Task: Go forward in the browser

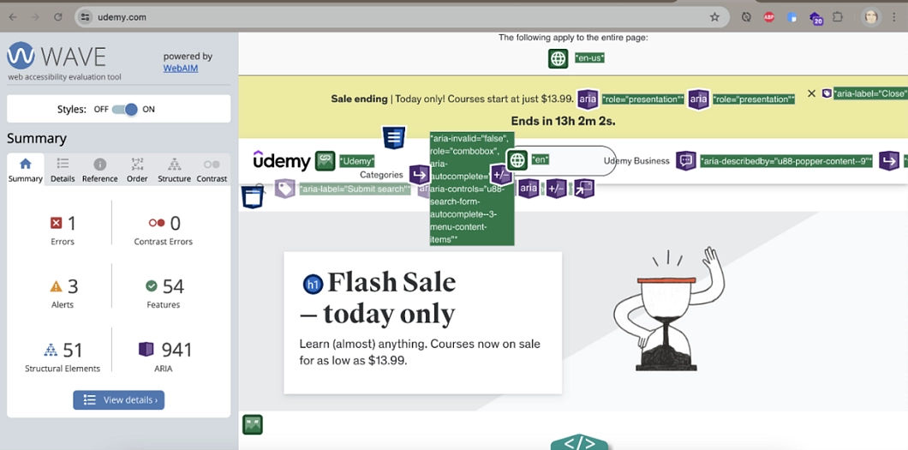Action: point(35,17)
